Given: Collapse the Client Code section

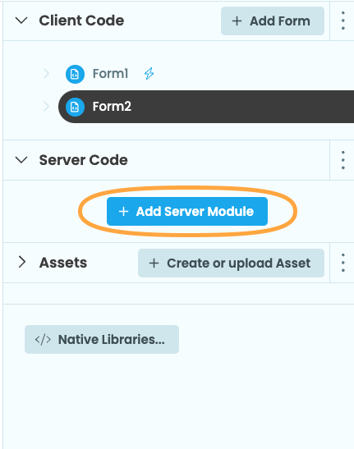Looking at the screenshot, I should (x=21, y=21).
